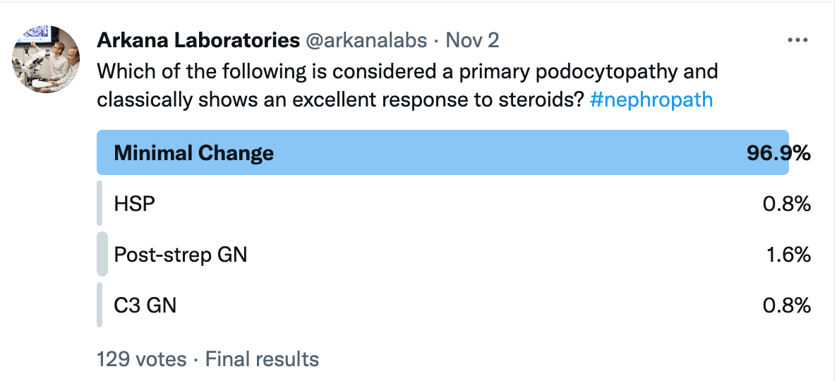The height and width of the screenshot is (381, 837).
Task: Open the three-dot more options menu
Action: [x=797, y=40]
